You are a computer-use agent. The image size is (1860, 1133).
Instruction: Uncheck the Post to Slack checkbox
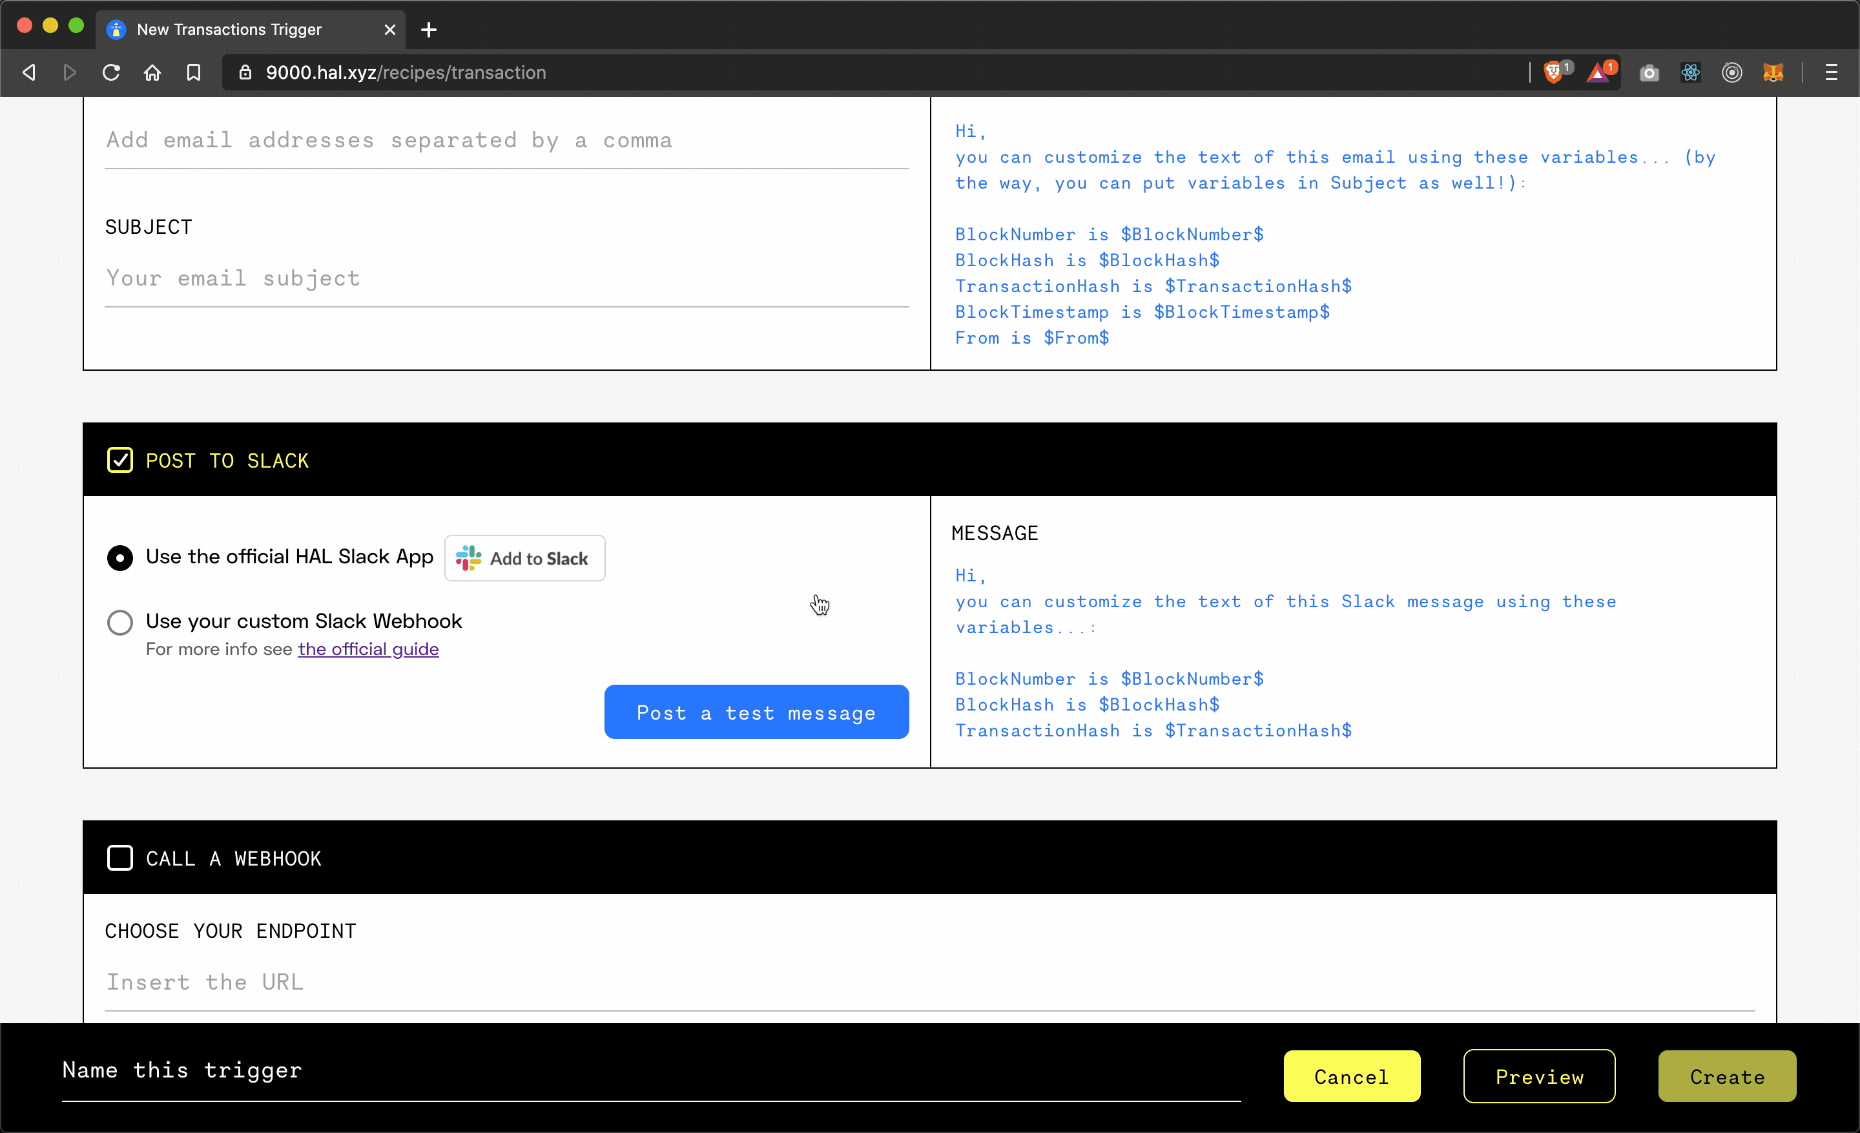(x=120, y=460)
